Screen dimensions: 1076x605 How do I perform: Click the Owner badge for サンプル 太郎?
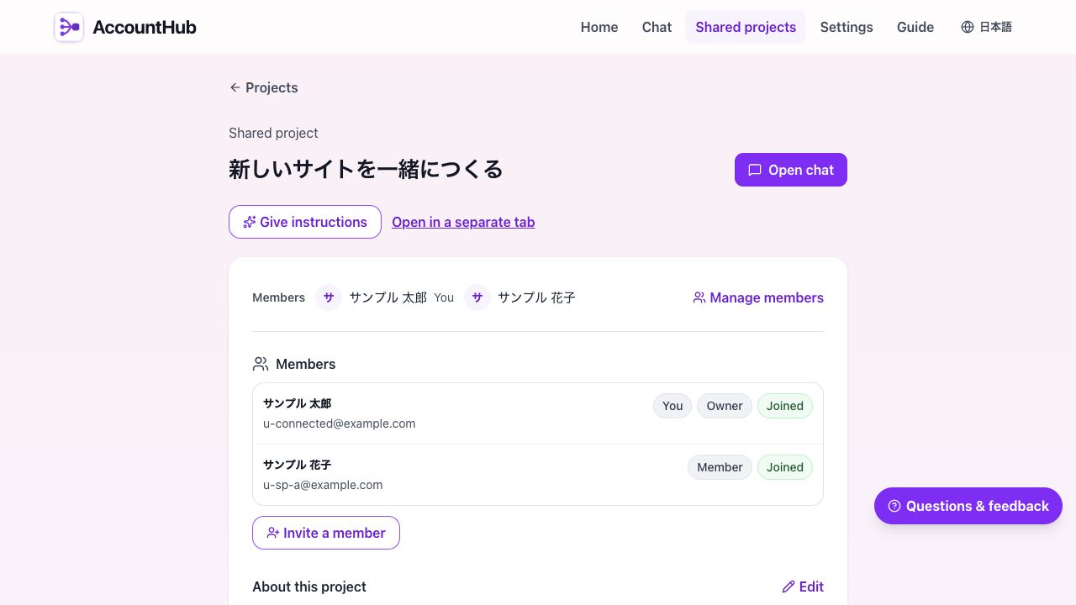pos(725,406)
